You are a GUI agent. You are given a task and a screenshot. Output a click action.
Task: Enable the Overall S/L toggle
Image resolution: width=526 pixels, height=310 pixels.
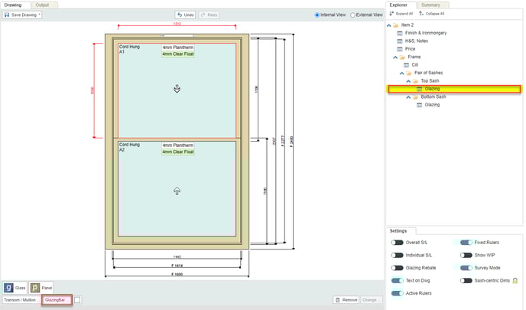click(397, 243)
